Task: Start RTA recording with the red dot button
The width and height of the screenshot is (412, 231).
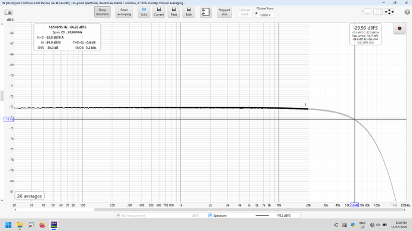Action: pyautogui.click(x=399, y=29)
